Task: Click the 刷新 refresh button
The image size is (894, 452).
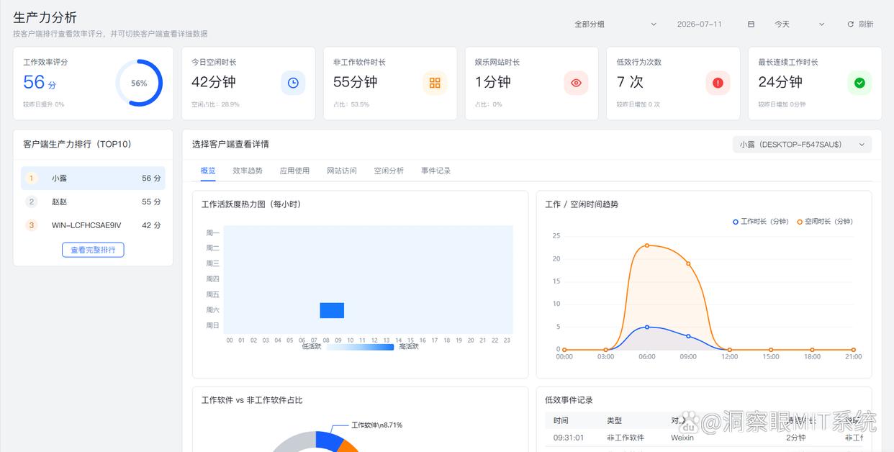Action: [x=860, y=24]
